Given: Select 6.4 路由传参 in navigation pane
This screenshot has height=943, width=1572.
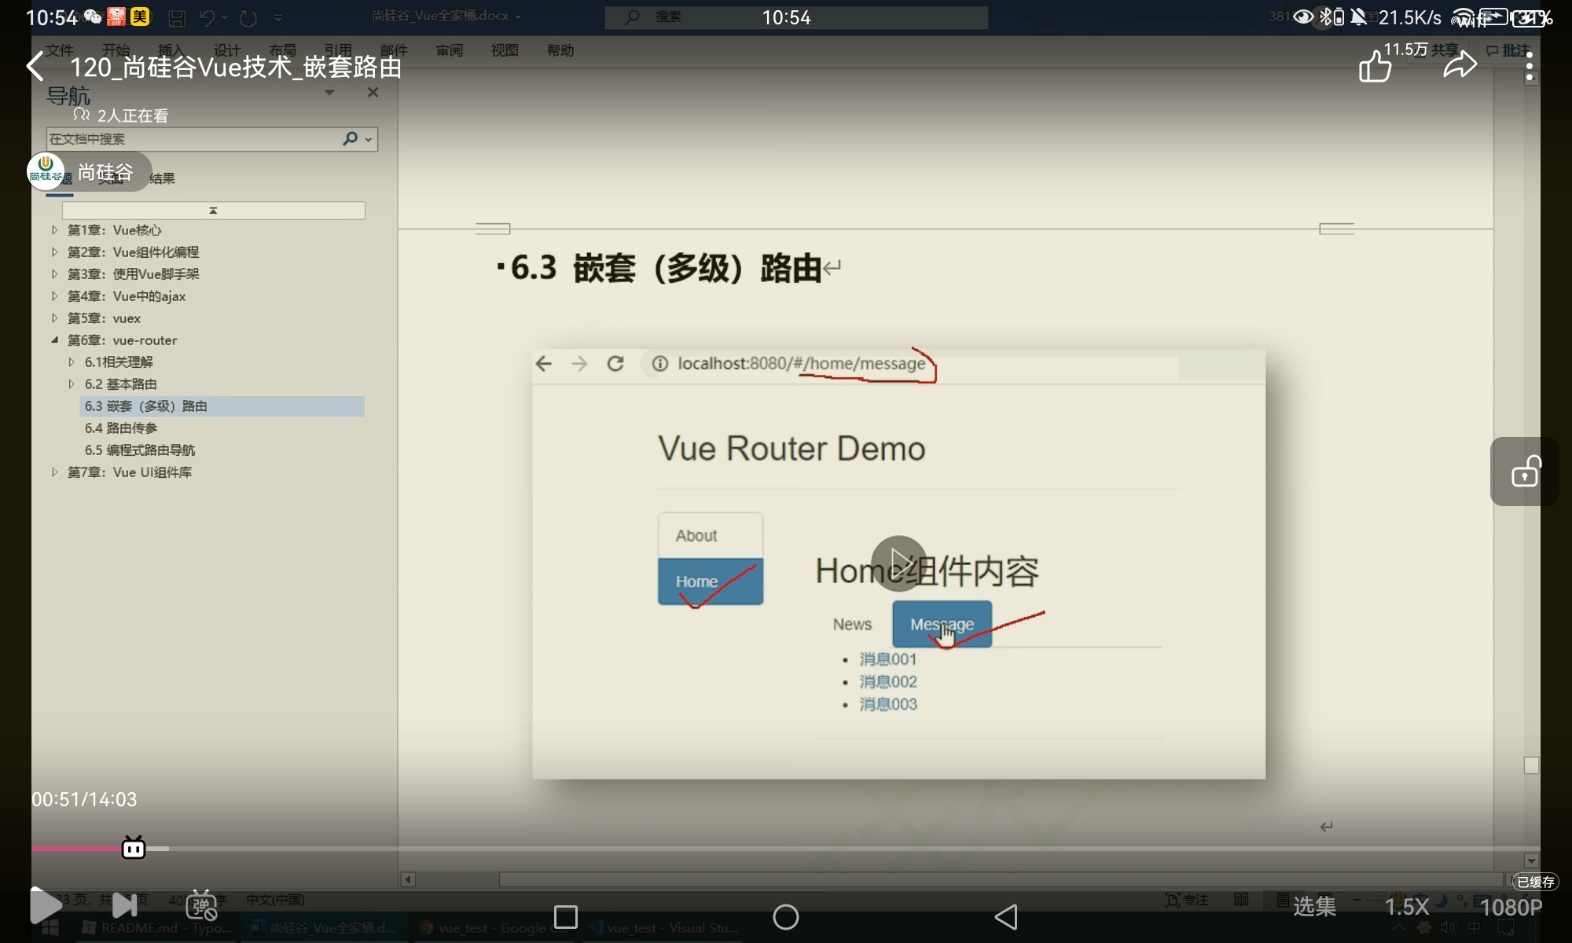Looking at the screenshot, I should pos(121,428).
